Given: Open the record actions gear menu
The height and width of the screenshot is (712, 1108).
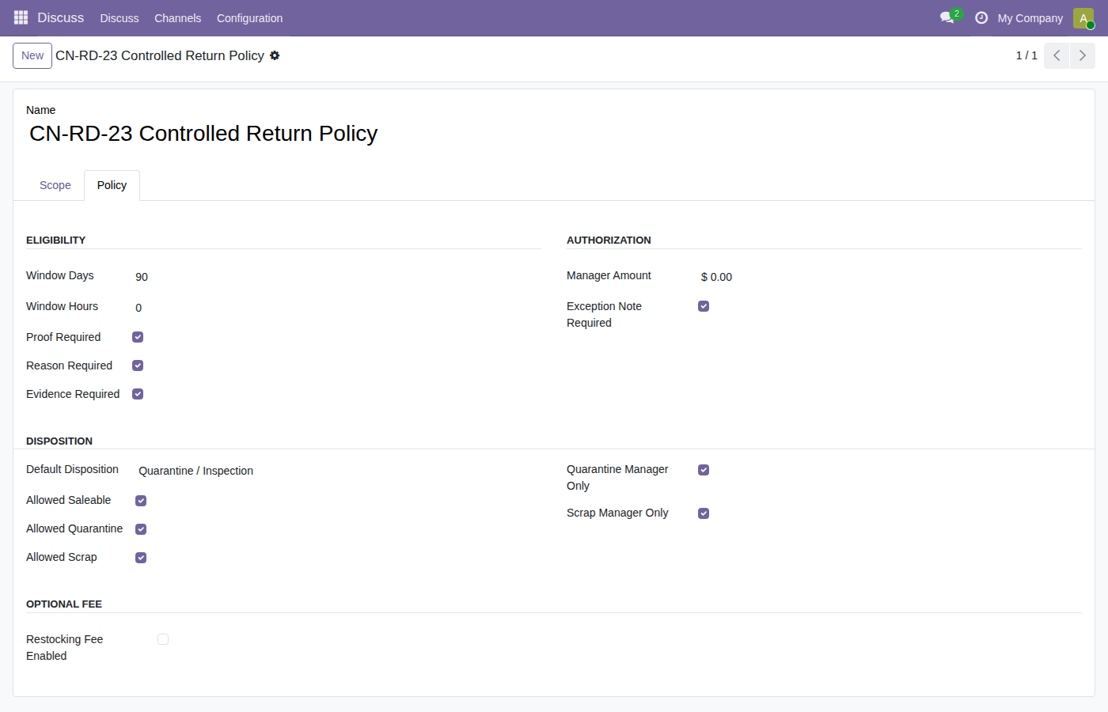Looking at the screenshot, I should pos(275,55).
